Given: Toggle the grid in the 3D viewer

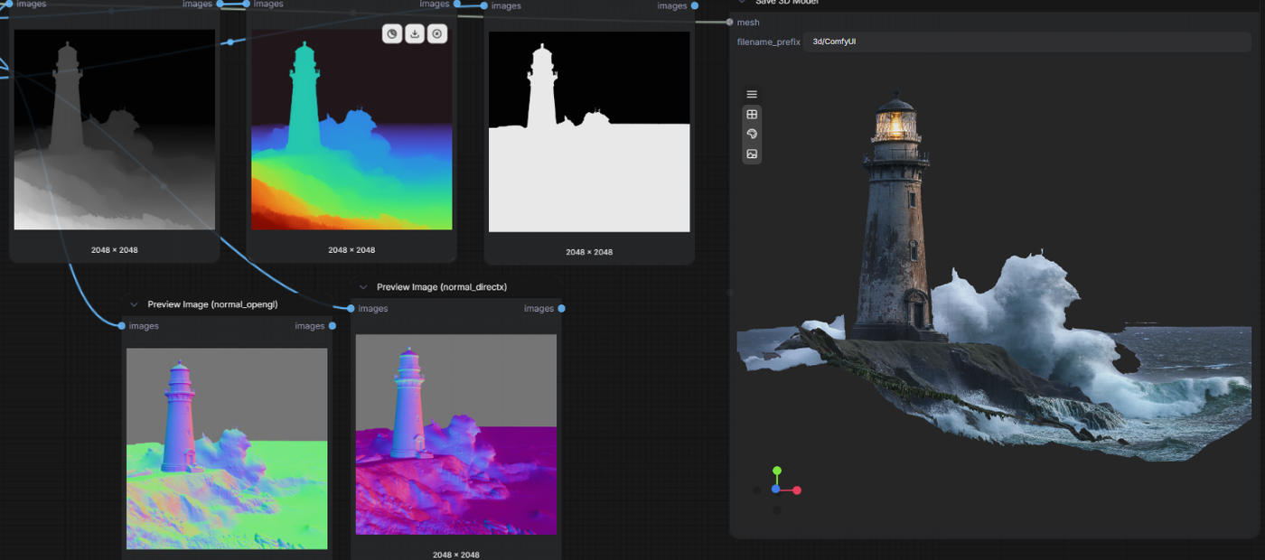Looking at the screenshot, I should 752,115.
